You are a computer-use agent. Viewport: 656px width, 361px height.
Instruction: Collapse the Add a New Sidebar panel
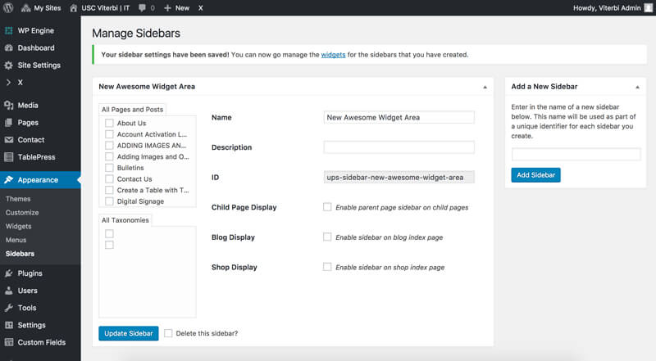pyautogui.click(x=637, y=86)
